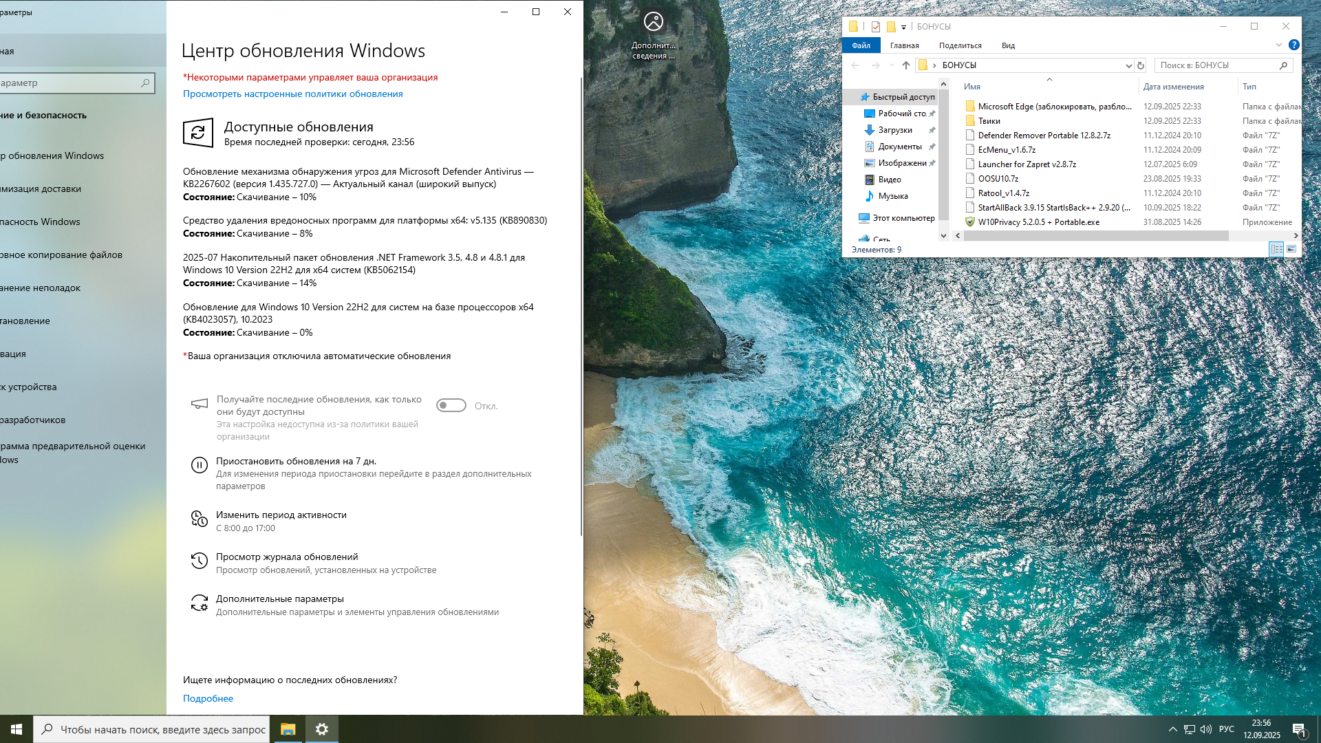Open Explorer help question mark icon
Viewport: 1321px width, 743px height.
point(1293,45)
